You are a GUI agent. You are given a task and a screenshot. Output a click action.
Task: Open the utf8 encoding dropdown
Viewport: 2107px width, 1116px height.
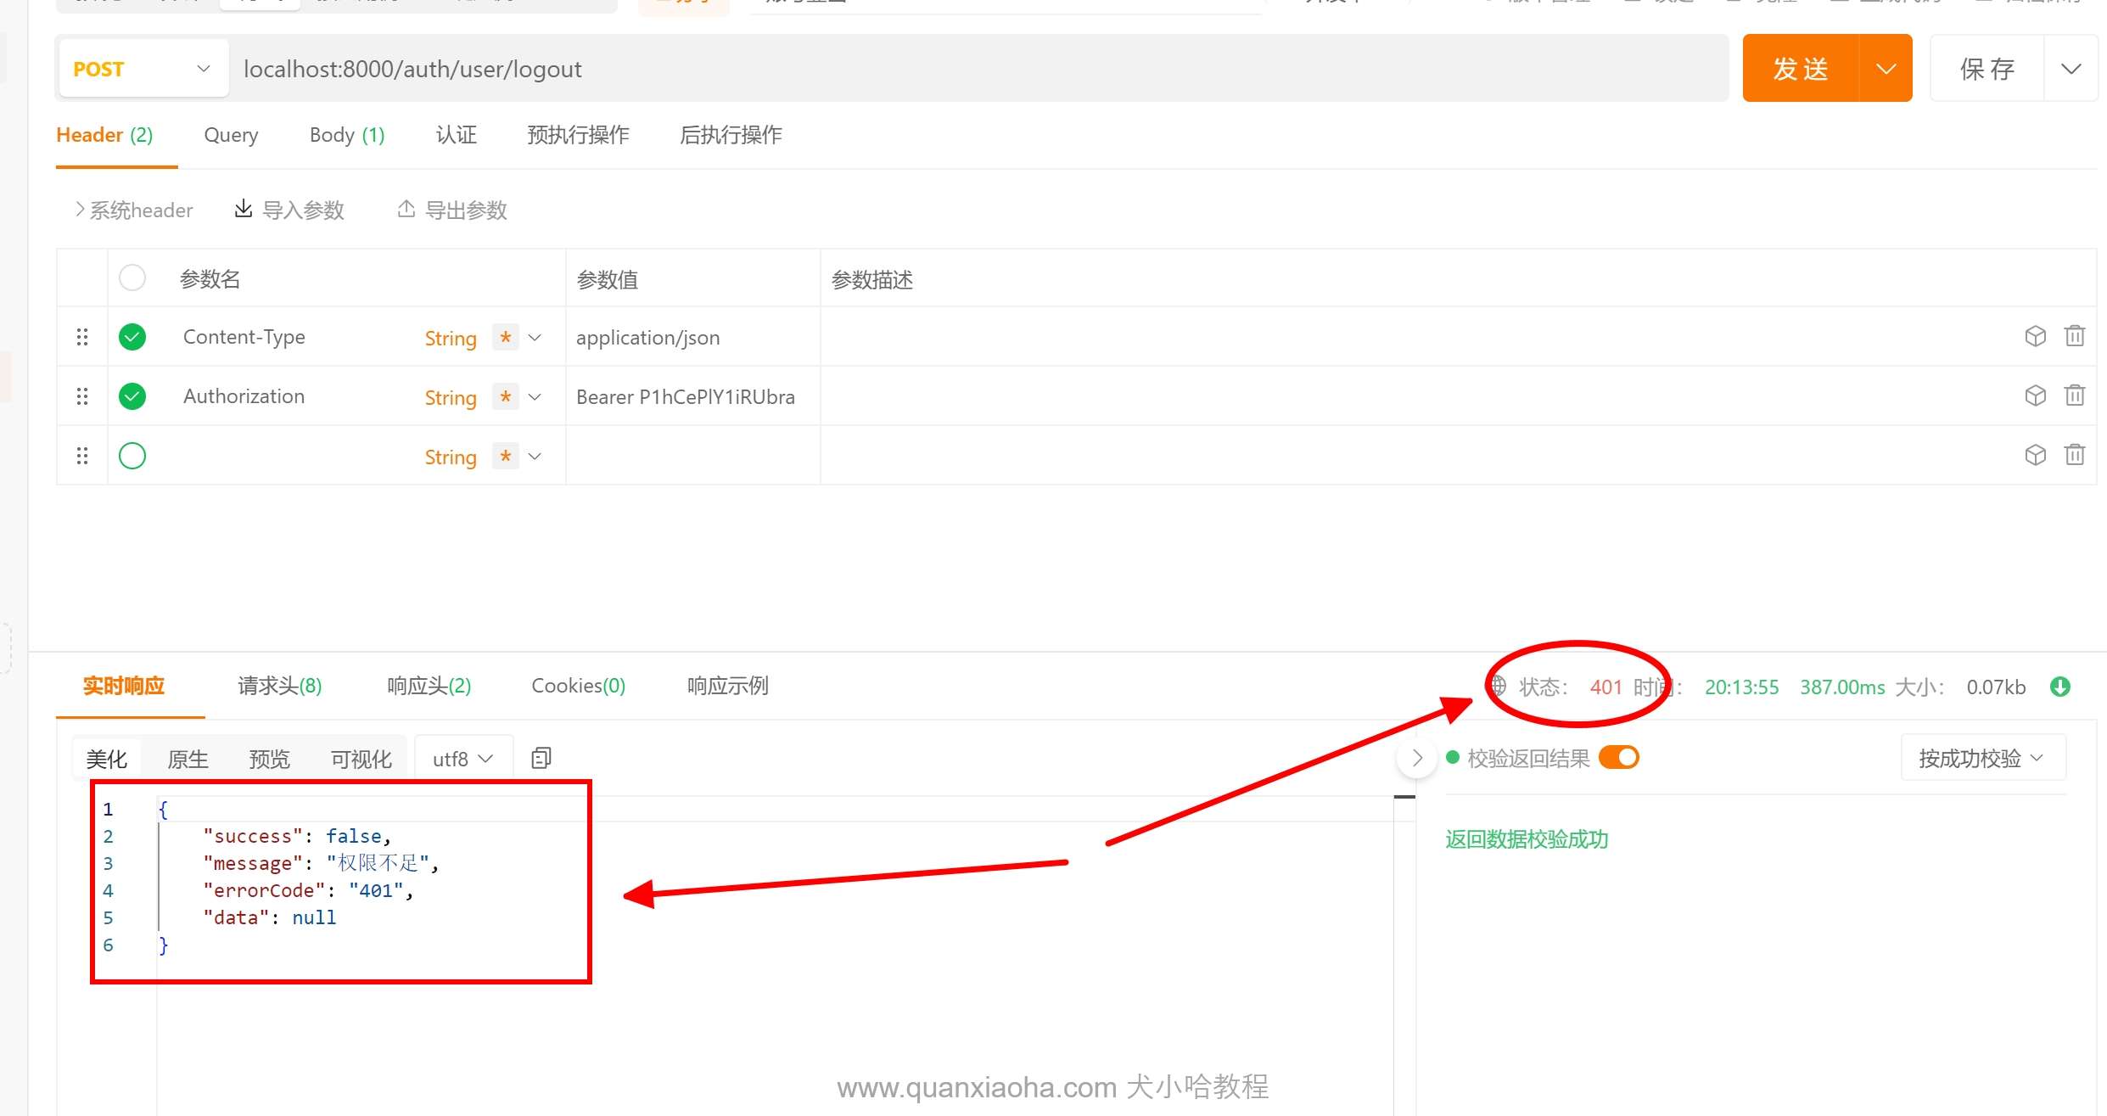click(462, 759)
